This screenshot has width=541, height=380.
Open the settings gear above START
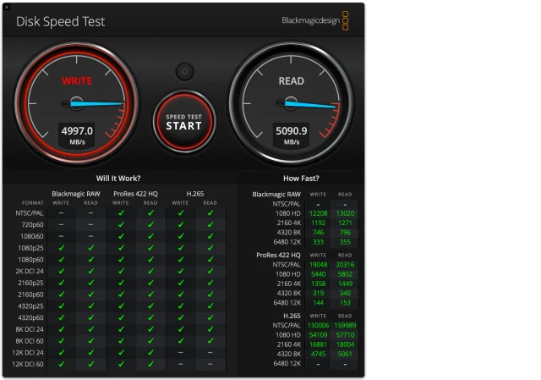pyautogui.click(x=185, y=71)
